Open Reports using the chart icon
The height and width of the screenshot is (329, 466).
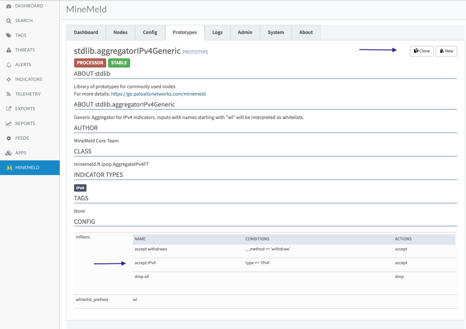(9, 124)
